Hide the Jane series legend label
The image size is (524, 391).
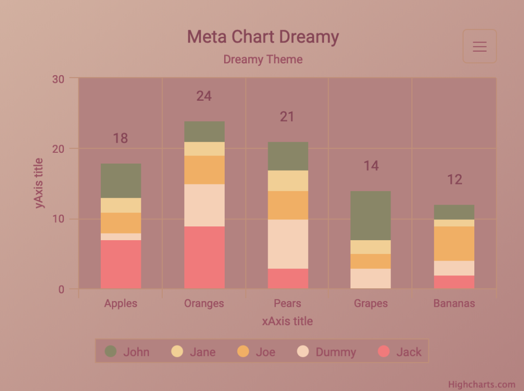coord(203,352)
